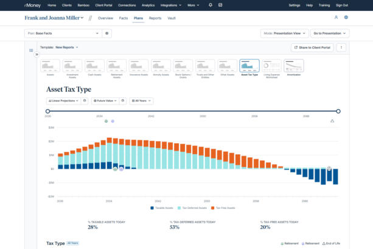373x249 pixels.
Task: Toggle Tax-Deferred Assets legend series
Action: [x=192, y=208]
